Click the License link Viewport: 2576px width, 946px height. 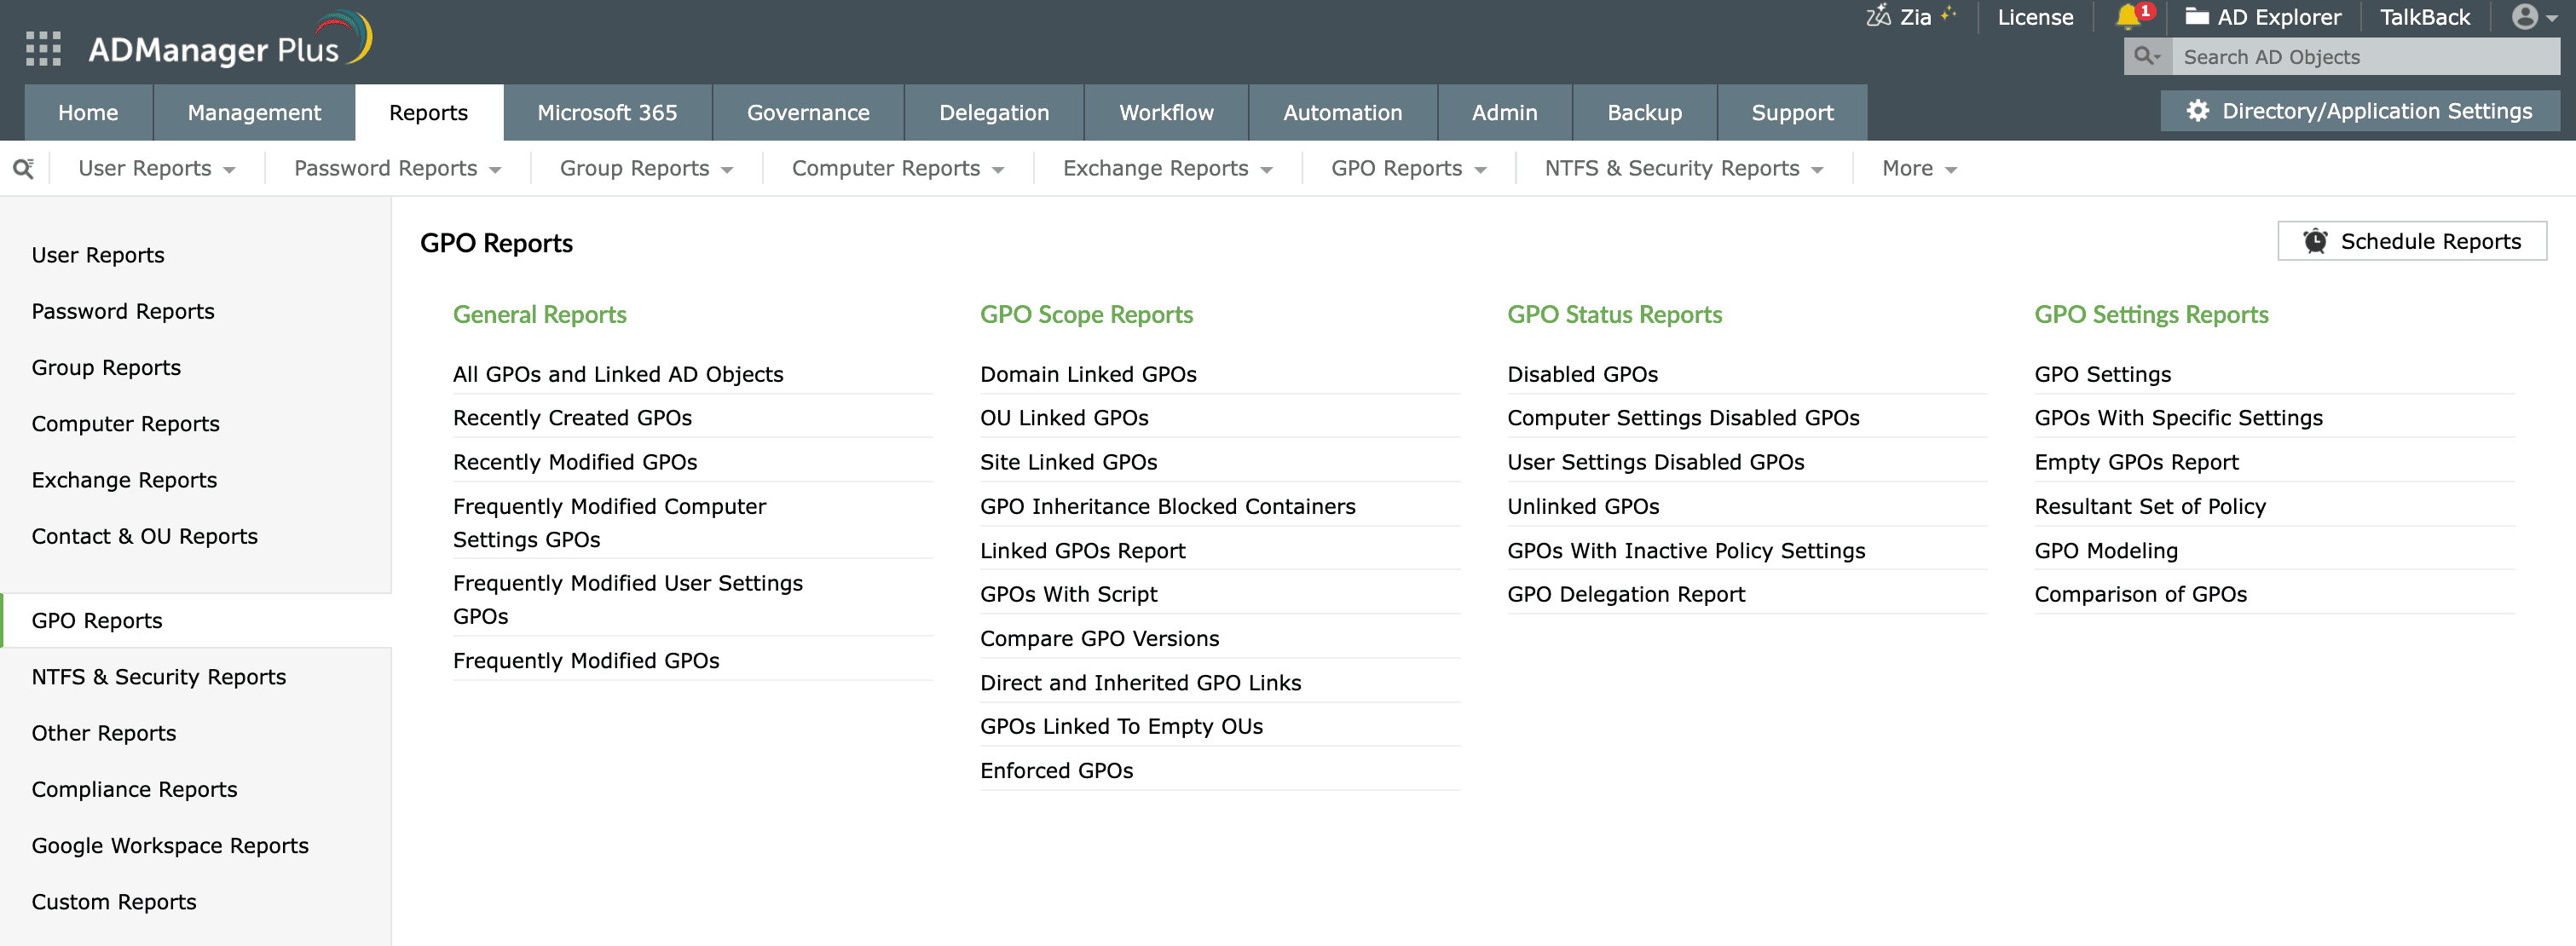(2035, 17)
